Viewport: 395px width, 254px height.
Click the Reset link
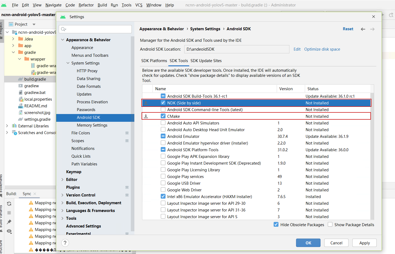tap(348, 29)
